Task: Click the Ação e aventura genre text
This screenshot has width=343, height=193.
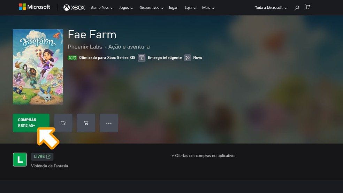Action: 129,47
